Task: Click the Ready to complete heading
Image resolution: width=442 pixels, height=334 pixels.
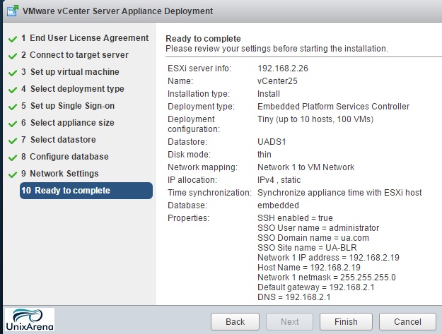Action: tap(203, 39)
